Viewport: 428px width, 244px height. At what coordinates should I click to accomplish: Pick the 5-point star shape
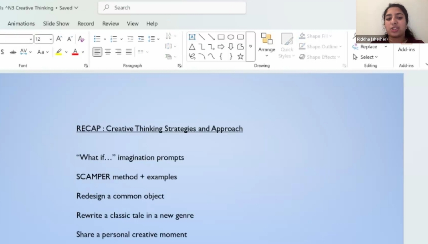pyautogui.click(x=240, y=56)
